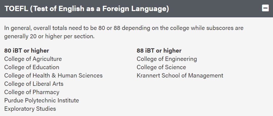Select the College of Pharmacy entry
Image resolution: width=273 pixels, height=116 pixels.
point(32,92)
